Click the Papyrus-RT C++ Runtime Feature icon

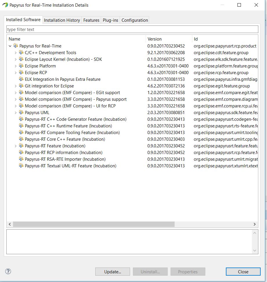coord(21,126)
